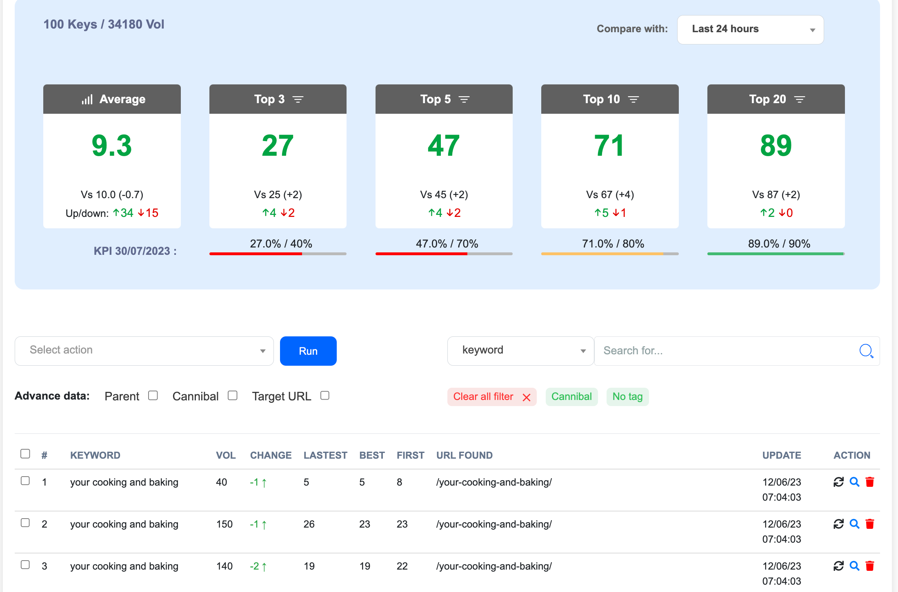
Task: Select the checkbox for row 2
Action: pyautogui.click(x=25, y=523)
